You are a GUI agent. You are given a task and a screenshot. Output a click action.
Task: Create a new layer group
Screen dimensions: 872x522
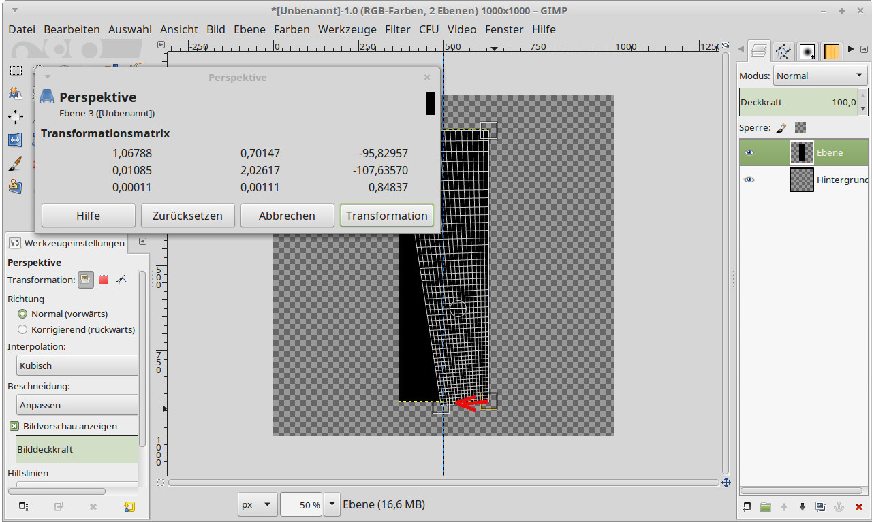[x=766, y=506]
